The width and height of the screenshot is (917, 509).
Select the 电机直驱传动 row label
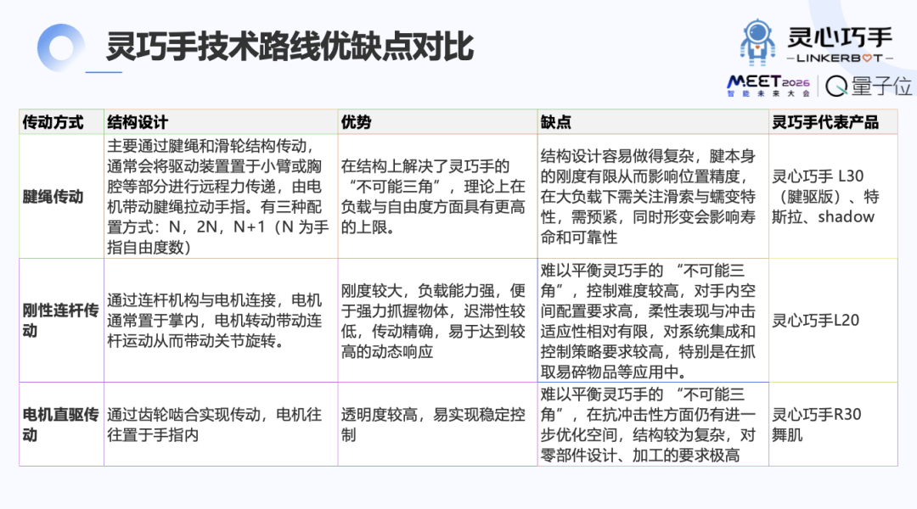coord(60,424)
